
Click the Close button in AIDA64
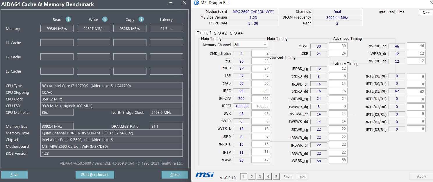pos(175,174)
